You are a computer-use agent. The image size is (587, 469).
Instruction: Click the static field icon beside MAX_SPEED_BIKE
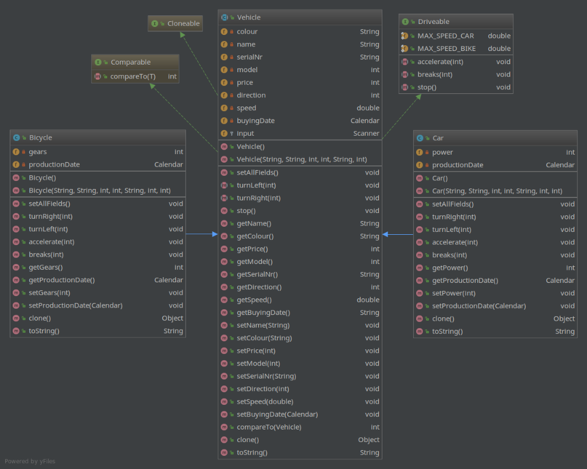[x=405, y=49]
